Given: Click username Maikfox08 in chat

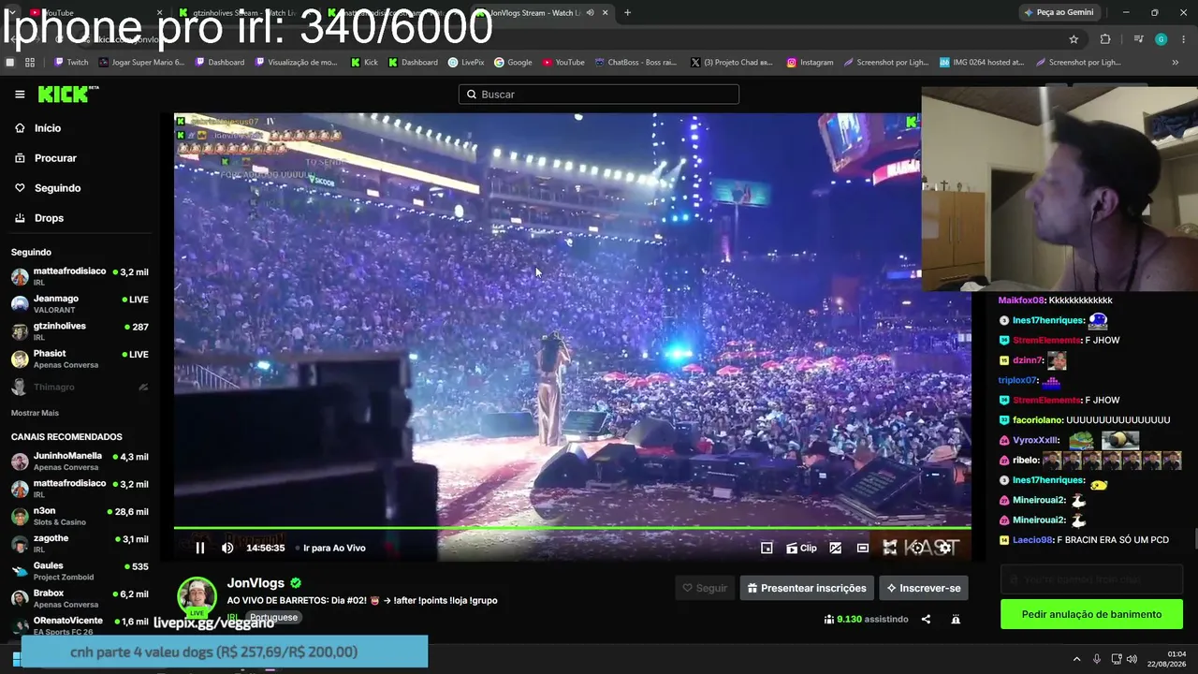Looking at the screenshot, I should [1020, 300].
